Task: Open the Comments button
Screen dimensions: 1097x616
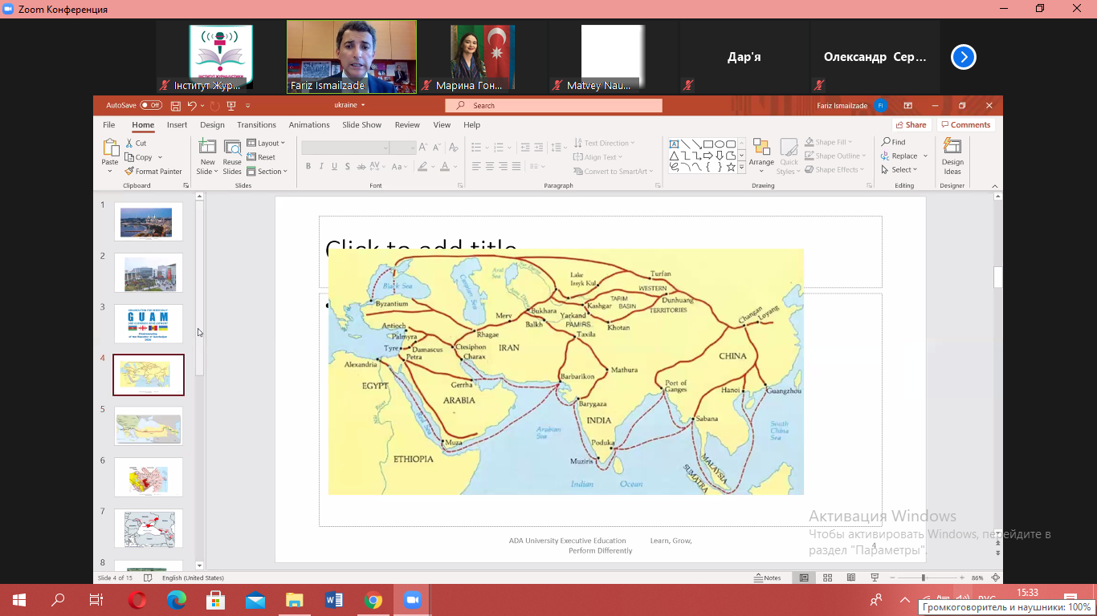Action: [965, 125]
